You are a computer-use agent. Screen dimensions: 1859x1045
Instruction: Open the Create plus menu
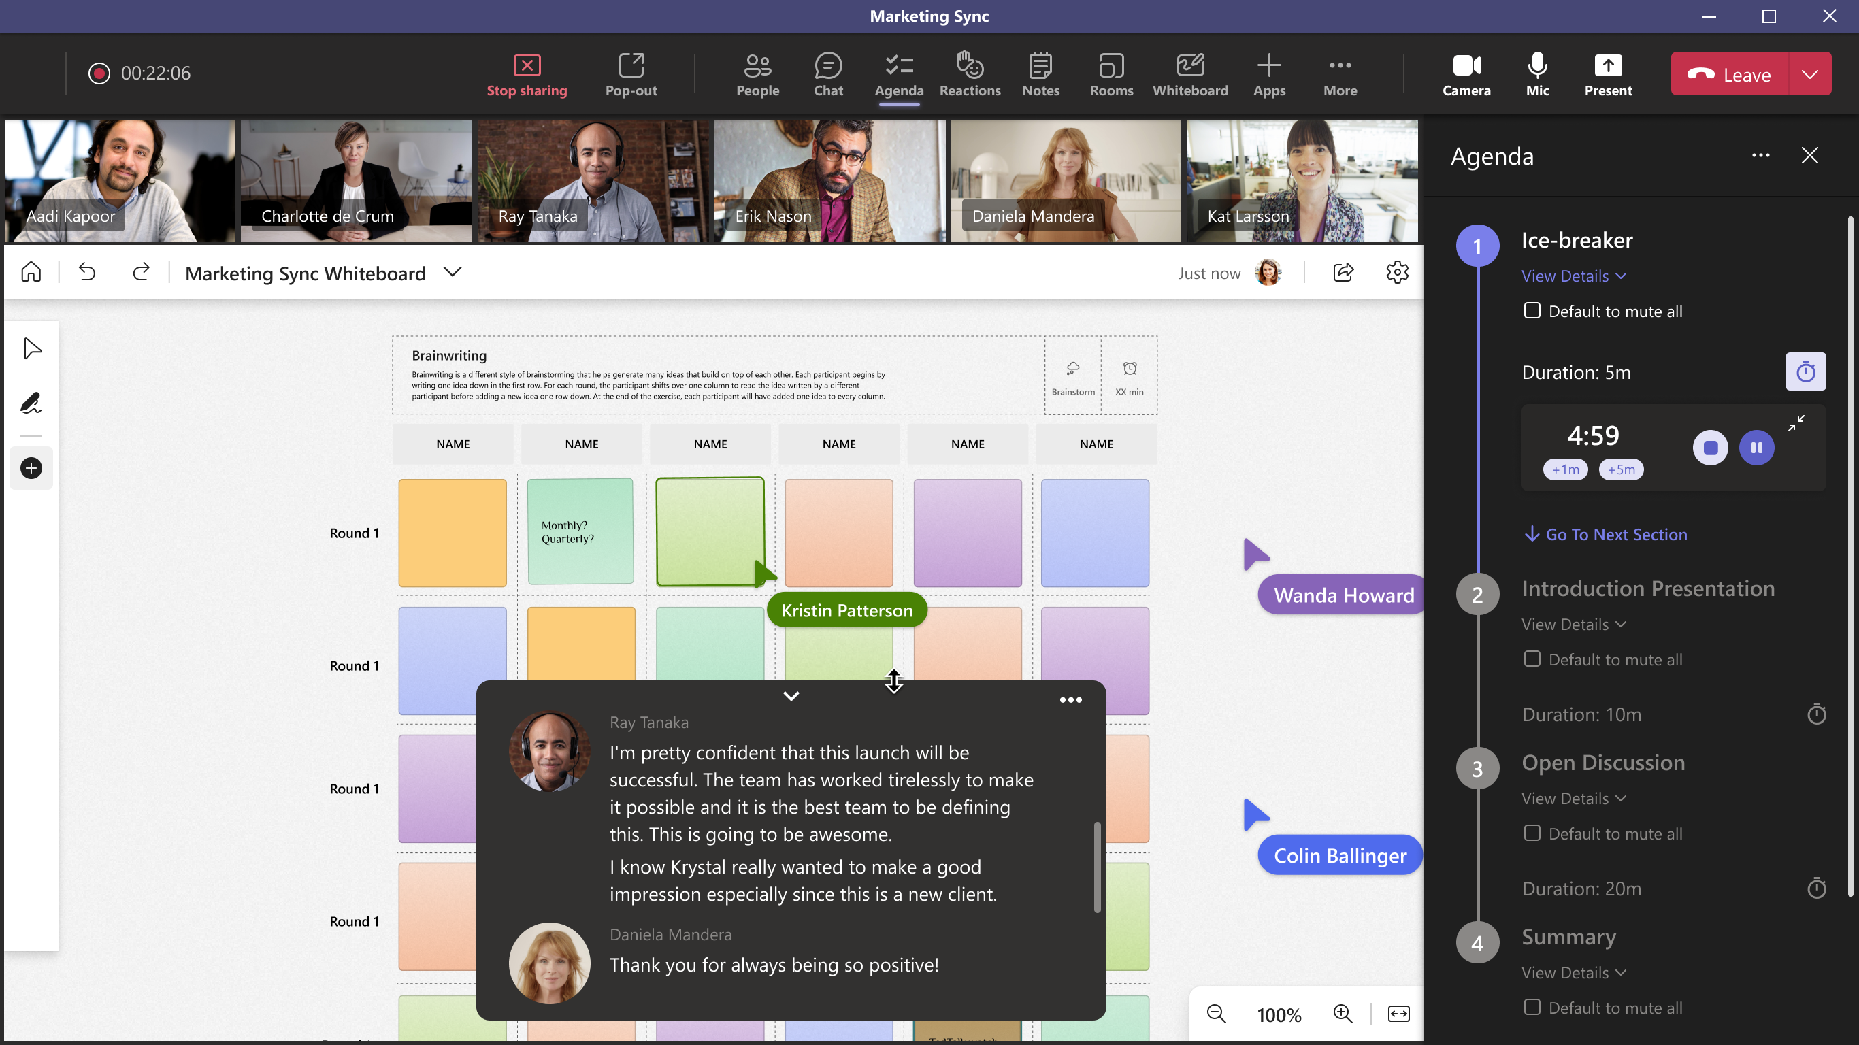pos(31,467)
